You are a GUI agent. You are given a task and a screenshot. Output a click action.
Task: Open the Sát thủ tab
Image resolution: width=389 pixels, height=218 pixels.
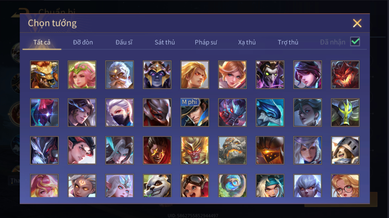(164, 42)
